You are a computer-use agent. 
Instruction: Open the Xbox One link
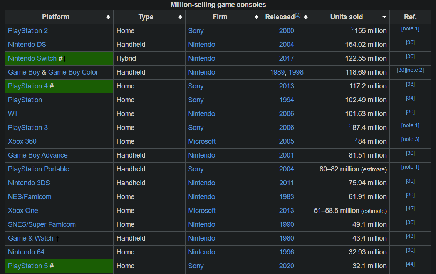point(23,211)
